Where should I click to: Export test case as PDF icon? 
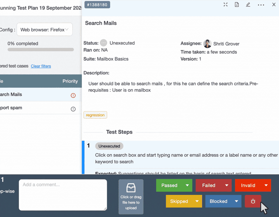click(237, 5)
